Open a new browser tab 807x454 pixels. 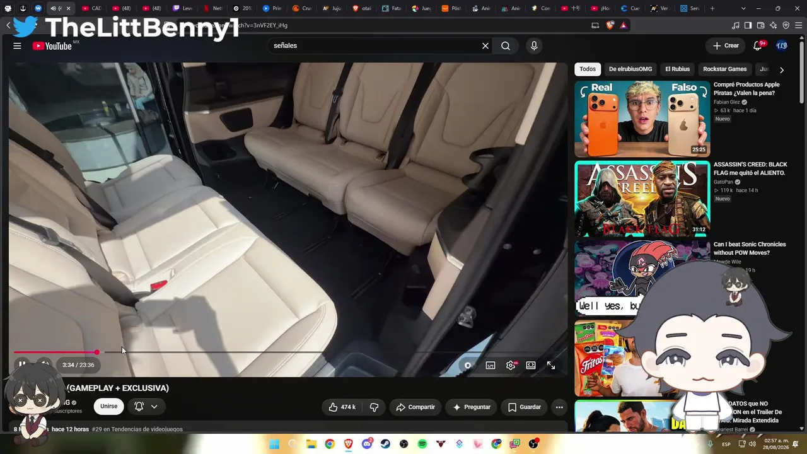pyautogui.click(x=712, y=8)
